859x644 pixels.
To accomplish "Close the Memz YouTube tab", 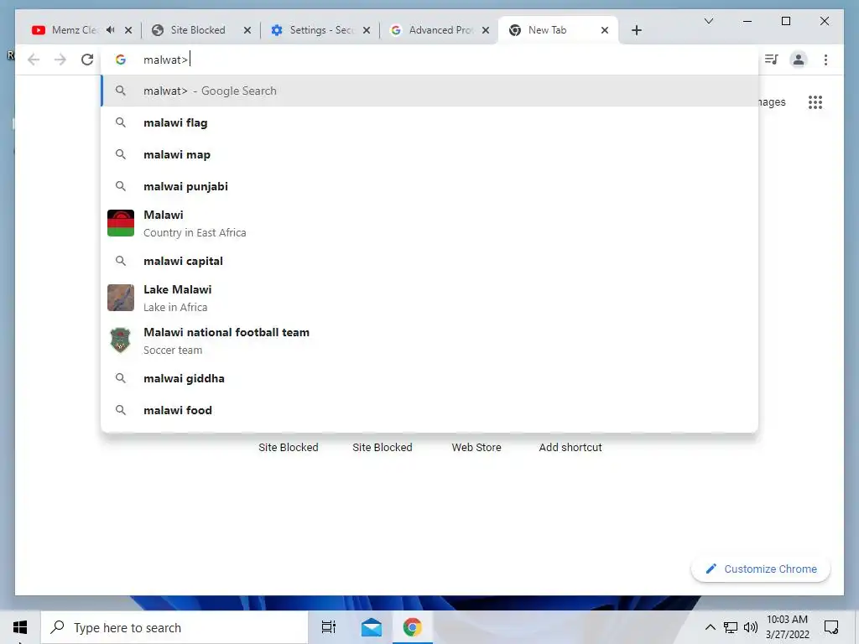I will pos(128,30).
